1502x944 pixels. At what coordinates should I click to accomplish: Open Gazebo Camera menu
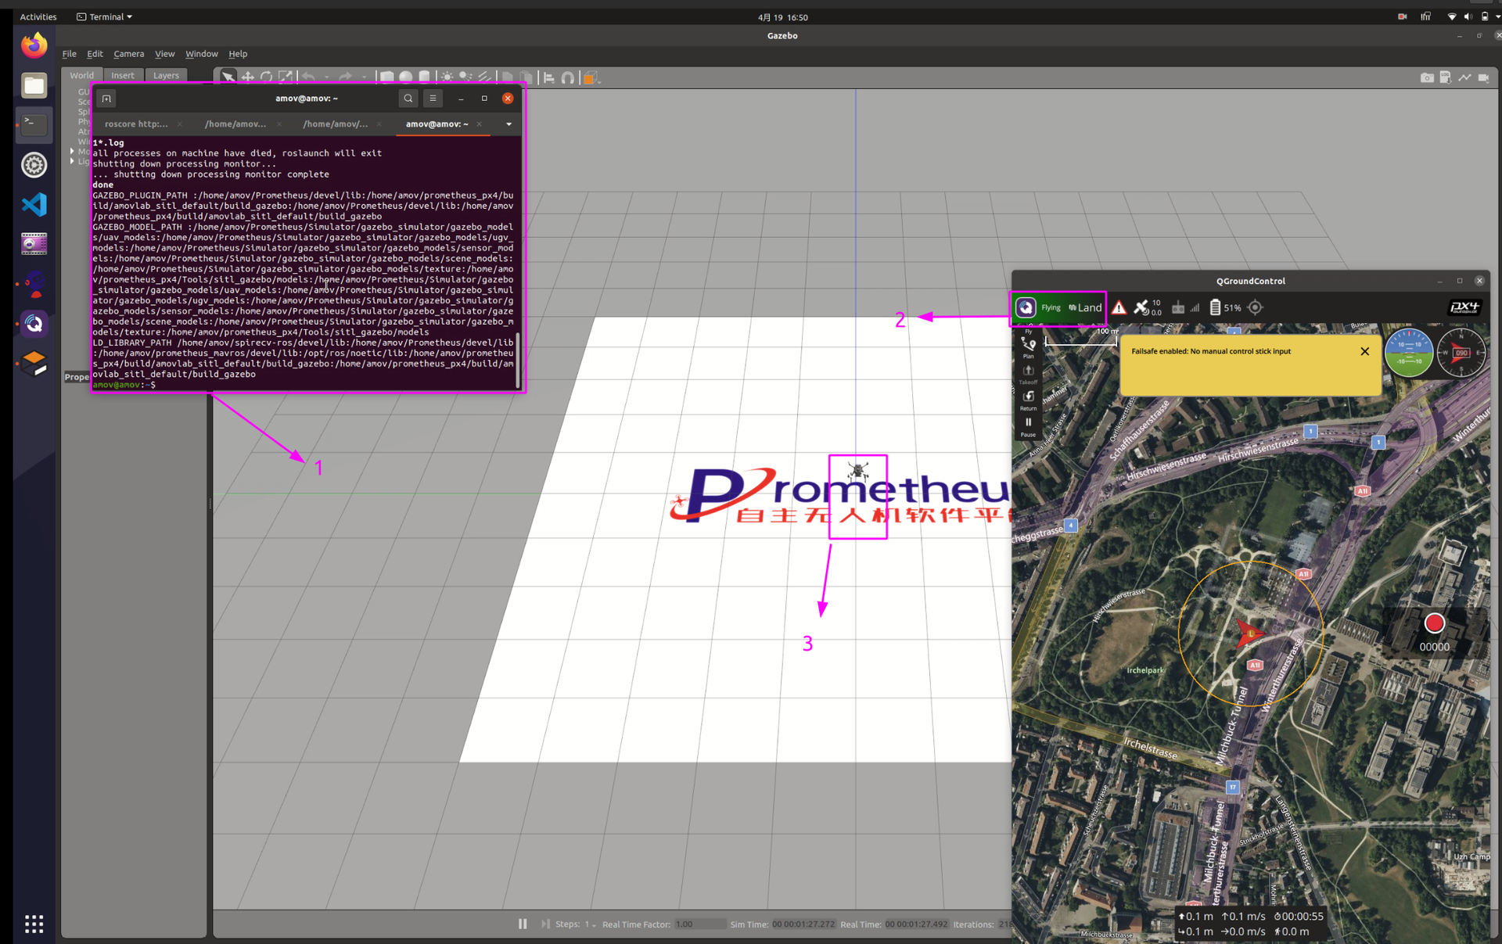[x=128, y=54]
